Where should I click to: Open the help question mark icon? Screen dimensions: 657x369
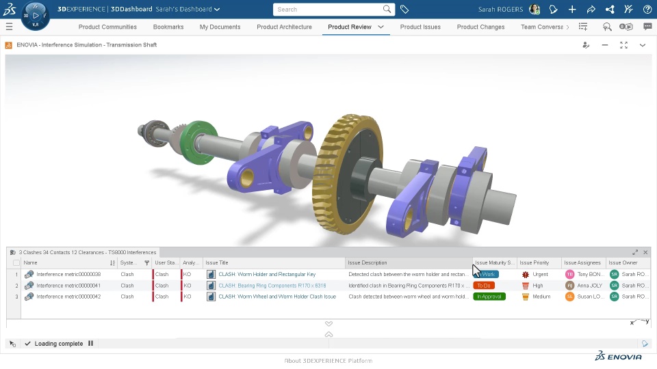click(x=647, y=9)
